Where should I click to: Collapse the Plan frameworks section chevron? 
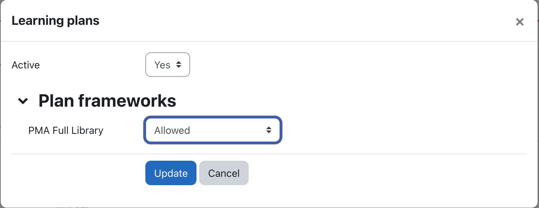coord(23,101)
